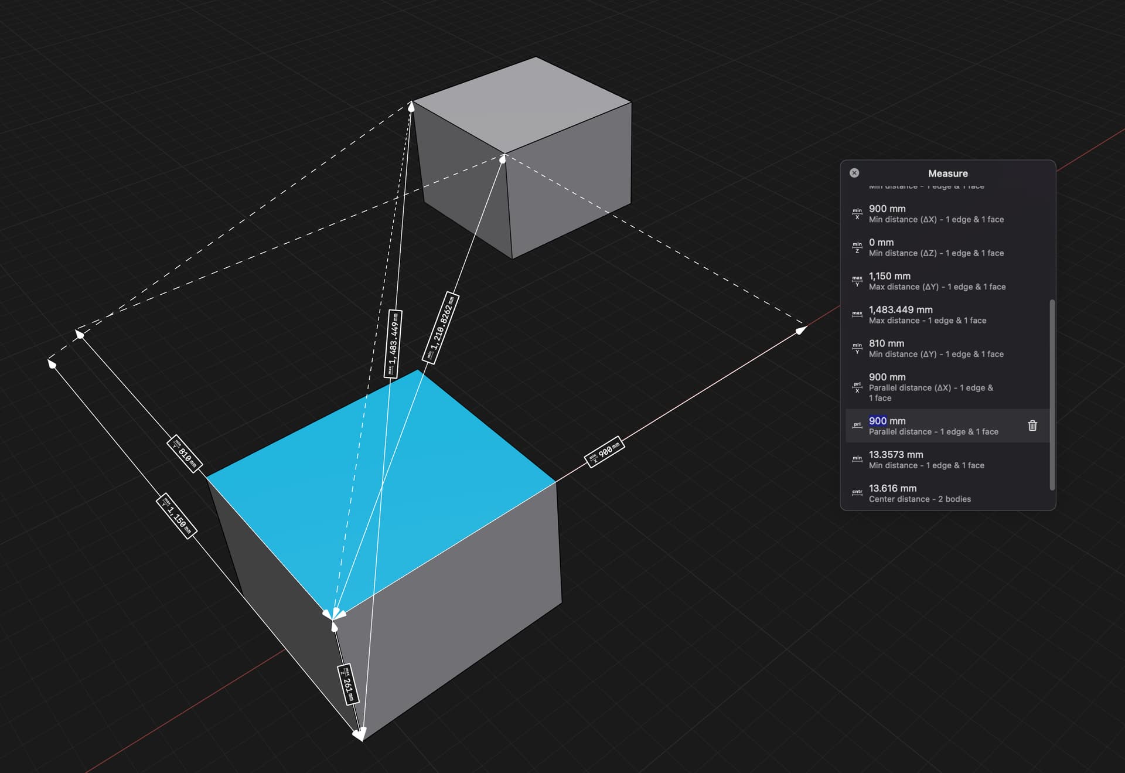
Task: Click the prl X icon beside Parallel distance (ΔX)
Action: tap(857, 387)
